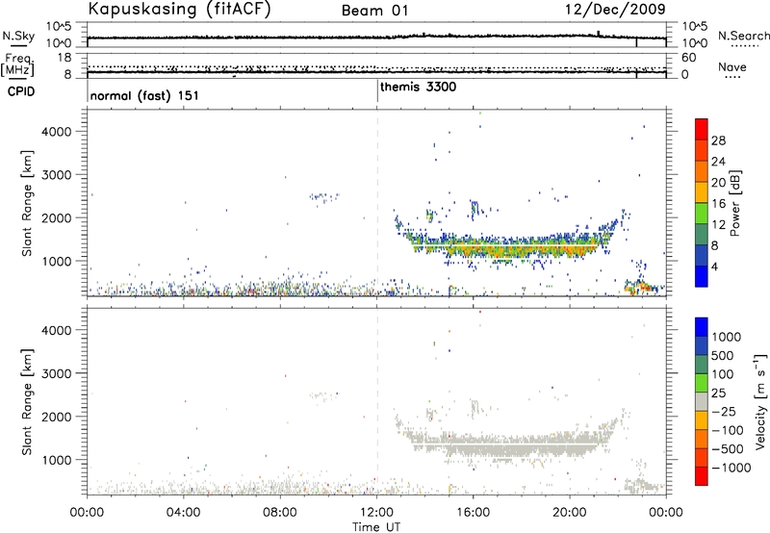Click the 'Time UT' axis label
Screen dimensions: 770x533
376,527
